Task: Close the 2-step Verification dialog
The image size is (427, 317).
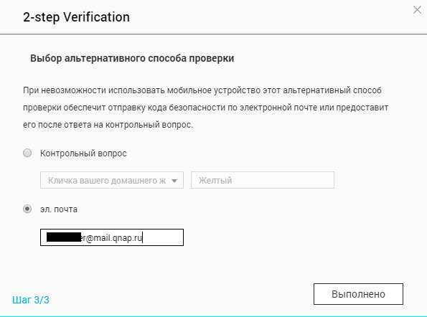Action: [417, 10]
